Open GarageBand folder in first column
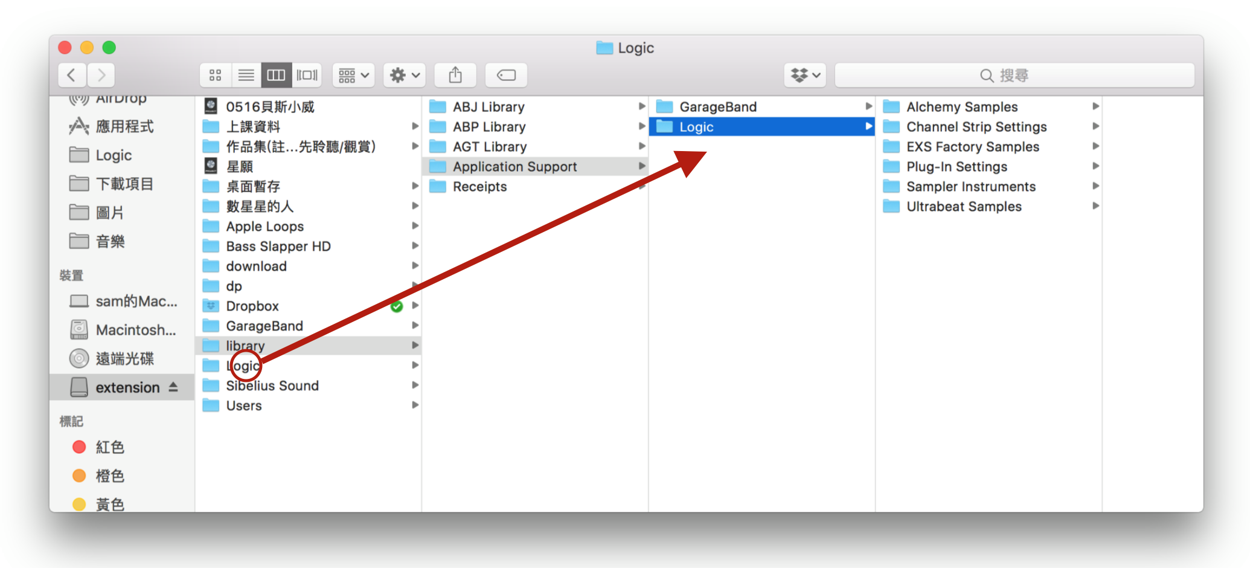Screen dimensions: 1250x568 tap(264, 326)
